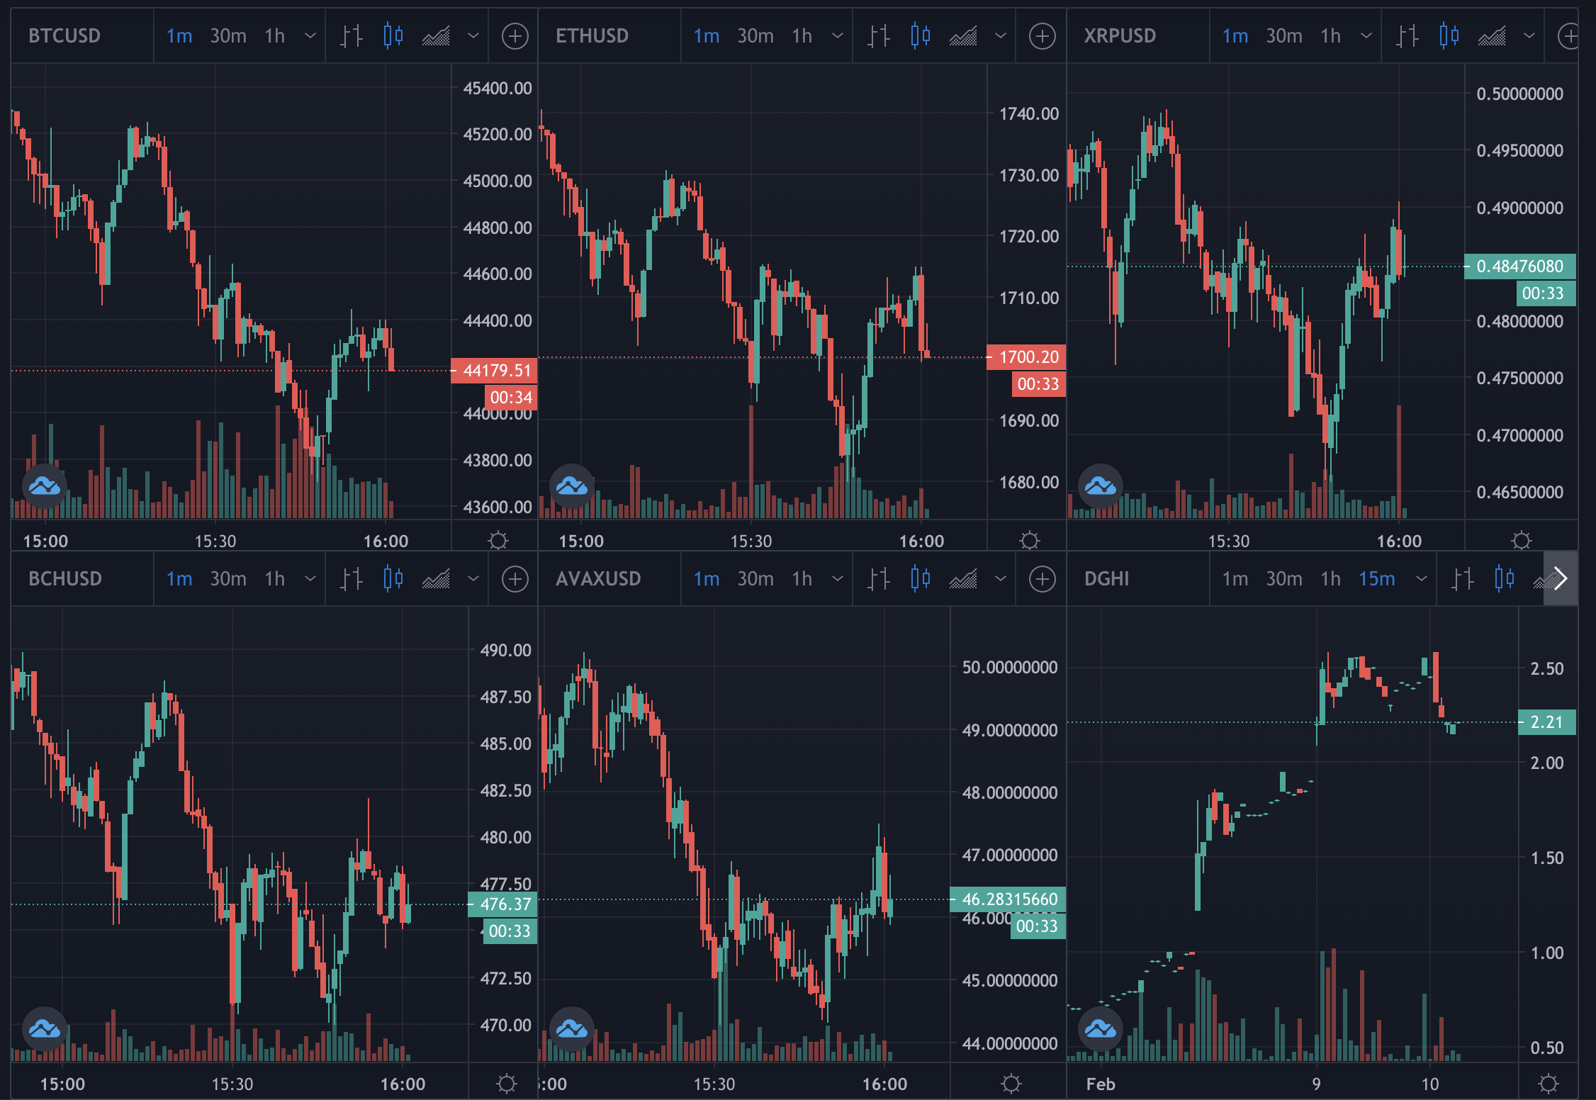Click the AVAXUSD symbol label

(x=598, y=578)
